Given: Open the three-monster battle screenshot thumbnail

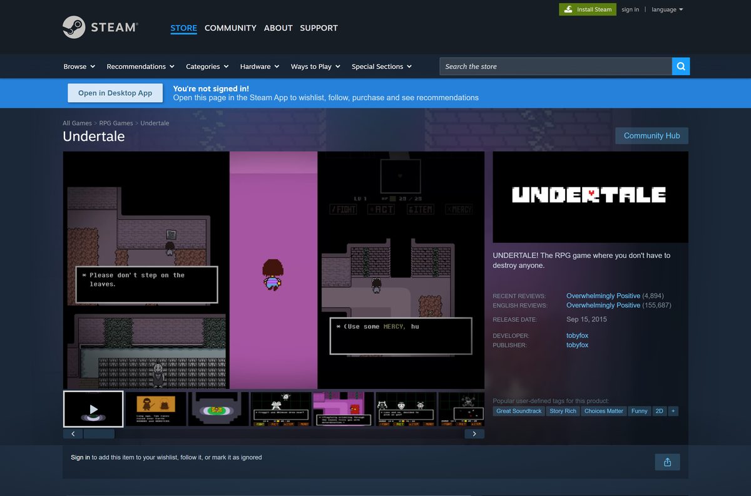Looking at the screenshot, I should pyautogui.click(x=406, y=409).
